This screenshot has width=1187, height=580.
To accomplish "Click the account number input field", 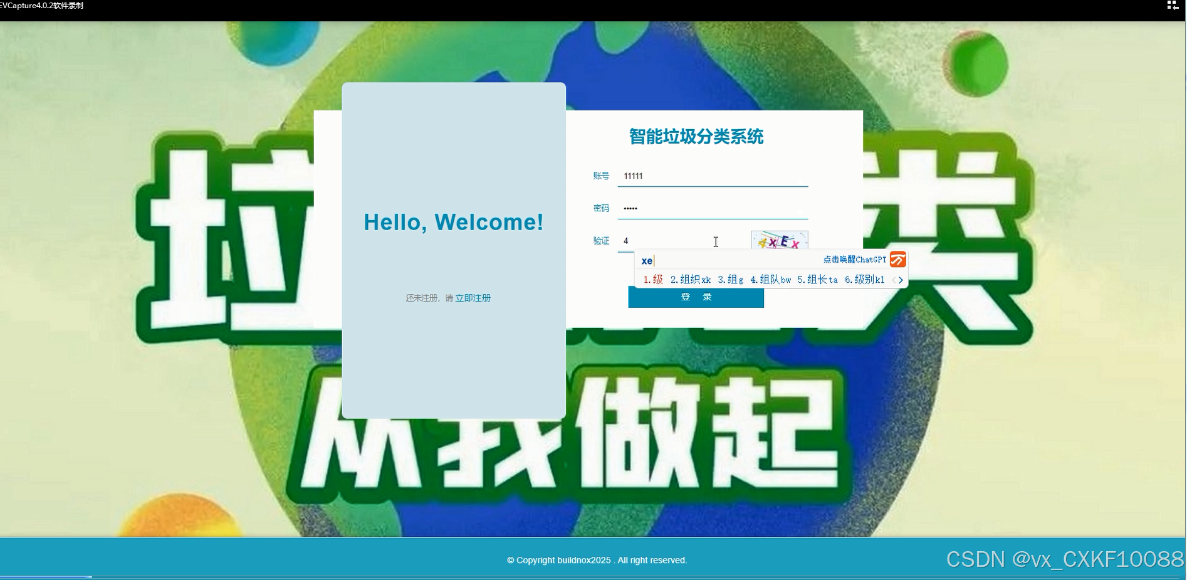I will click(713, 176).
